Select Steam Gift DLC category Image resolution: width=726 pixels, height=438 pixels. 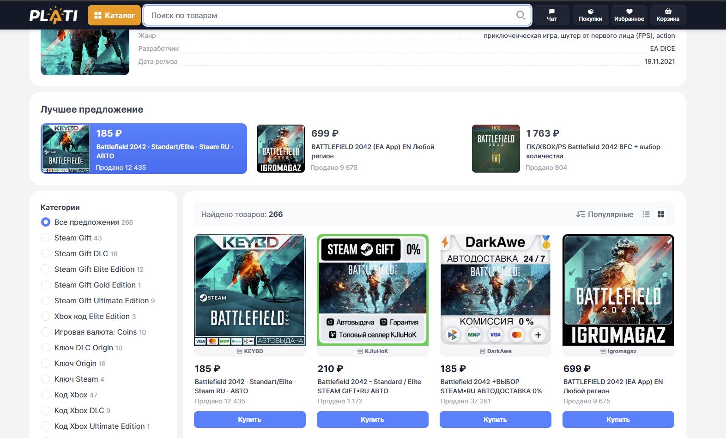tap(79, 254)
